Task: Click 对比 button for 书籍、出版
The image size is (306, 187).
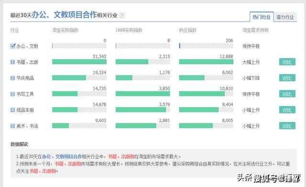Action: 287,62
